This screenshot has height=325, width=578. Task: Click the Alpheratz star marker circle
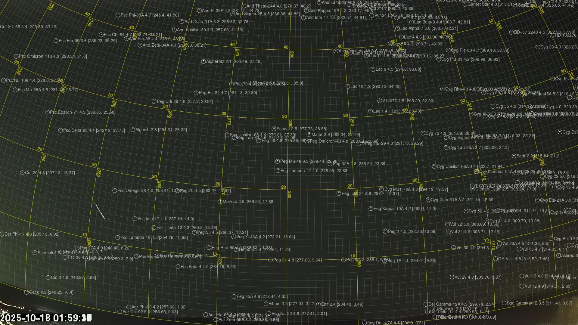[x=204, y=61]
